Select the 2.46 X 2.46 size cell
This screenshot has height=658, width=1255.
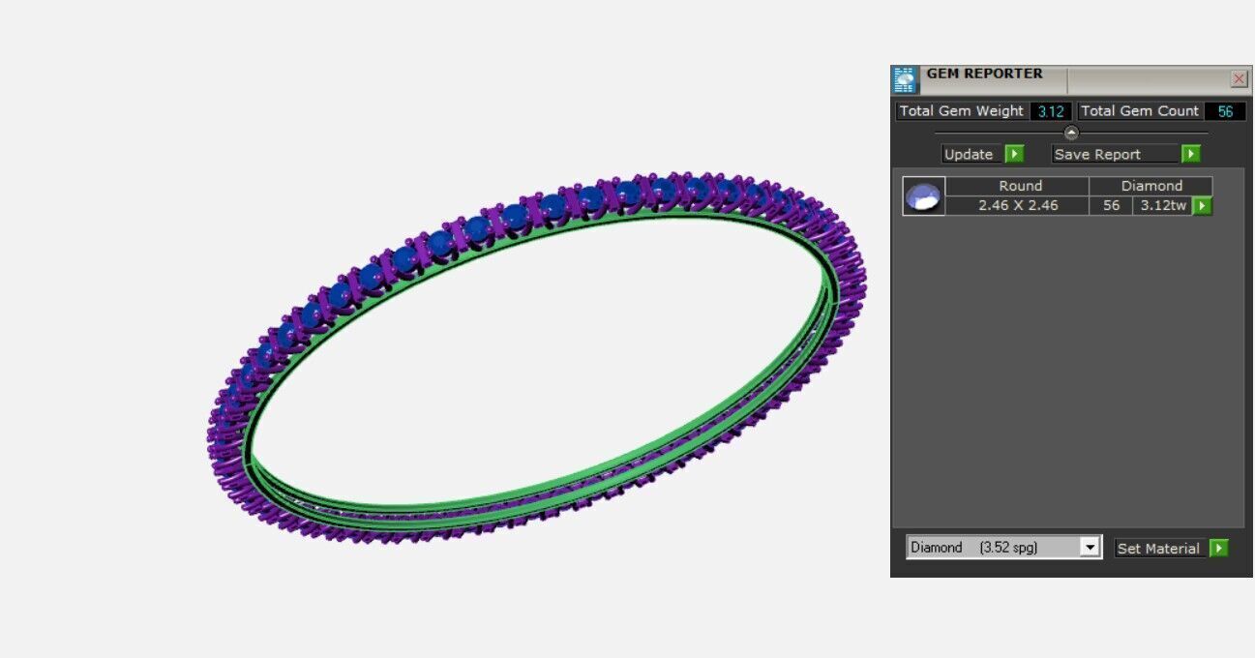(1018, 205)
